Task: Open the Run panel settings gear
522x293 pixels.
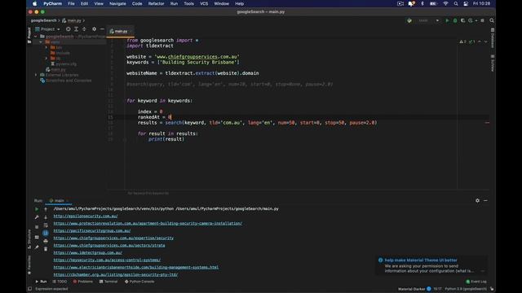Action: (477, 201)
